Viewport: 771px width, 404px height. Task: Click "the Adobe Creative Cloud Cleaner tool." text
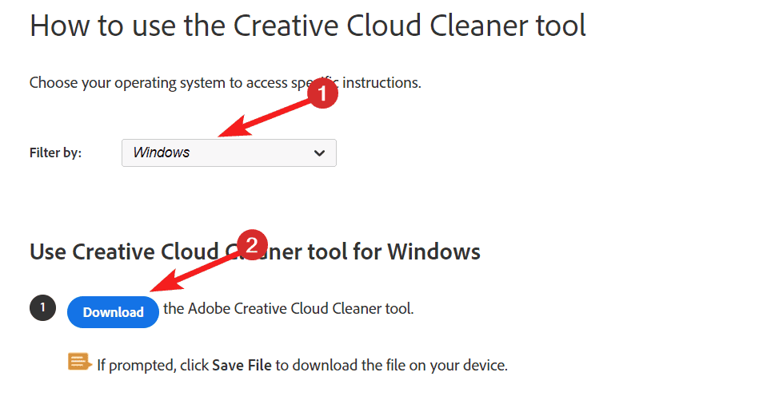coord(288,308)
